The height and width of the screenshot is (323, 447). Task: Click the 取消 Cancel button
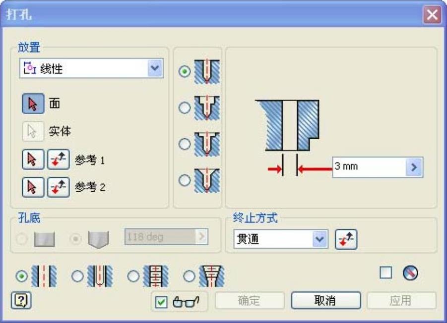(x=326, y=301)
